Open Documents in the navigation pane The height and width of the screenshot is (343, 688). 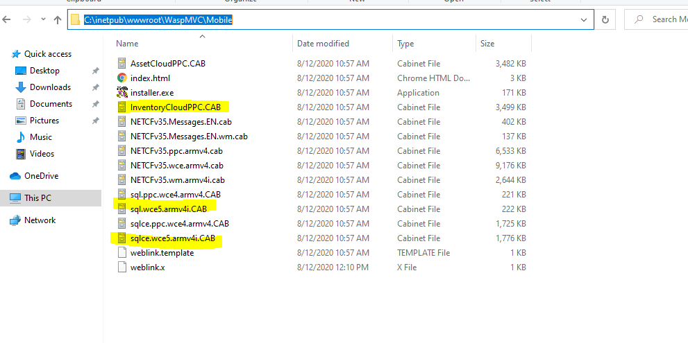click(x=51, y=104)
